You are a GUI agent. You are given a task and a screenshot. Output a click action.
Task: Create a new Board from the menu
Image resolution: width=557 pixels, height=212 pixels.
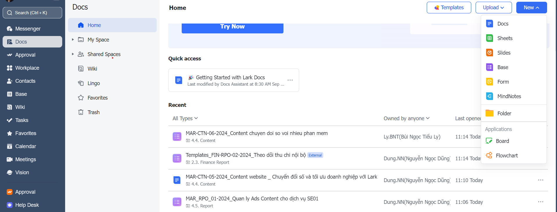tap(514, 141)
